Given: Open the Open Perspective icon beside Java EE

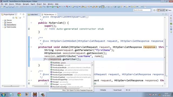Looking at the screenshot, I should click(x=154, y=10).
